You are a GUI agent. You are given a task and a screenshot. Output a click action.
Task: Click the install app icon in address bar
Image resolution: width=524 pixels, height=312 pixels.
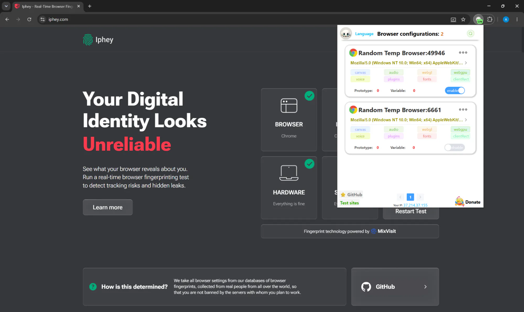coord(453,19)
